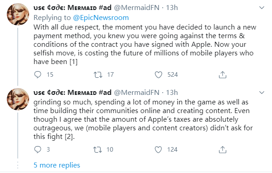Open the second tweet's 13h timestamp
Image resolution: width=272 pixels, height=173 pixels.
[x=172, y=93]
